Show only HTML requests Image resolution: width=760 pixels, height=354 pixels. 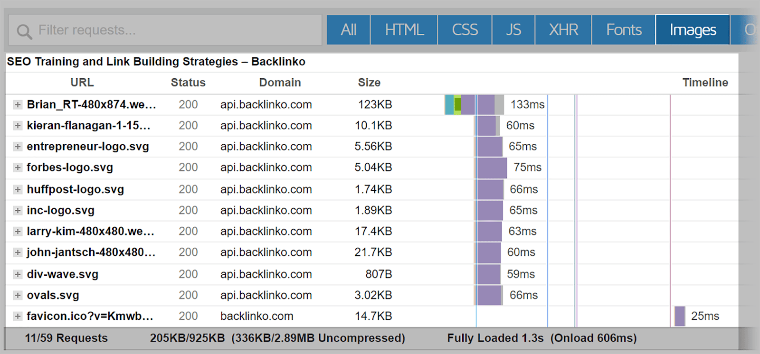coord(404,30)
